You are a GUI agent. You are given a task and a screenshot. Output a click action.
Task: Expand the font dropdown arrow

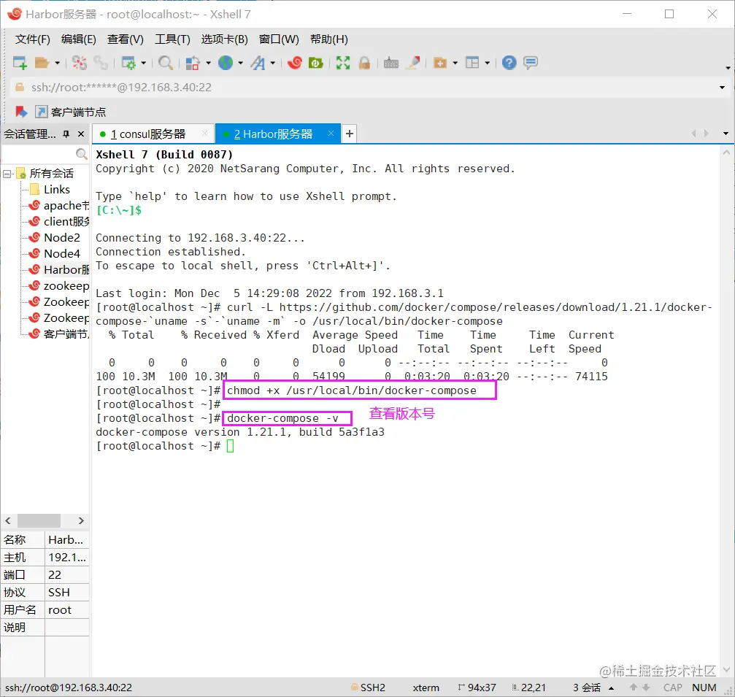(x=272, y=63)
